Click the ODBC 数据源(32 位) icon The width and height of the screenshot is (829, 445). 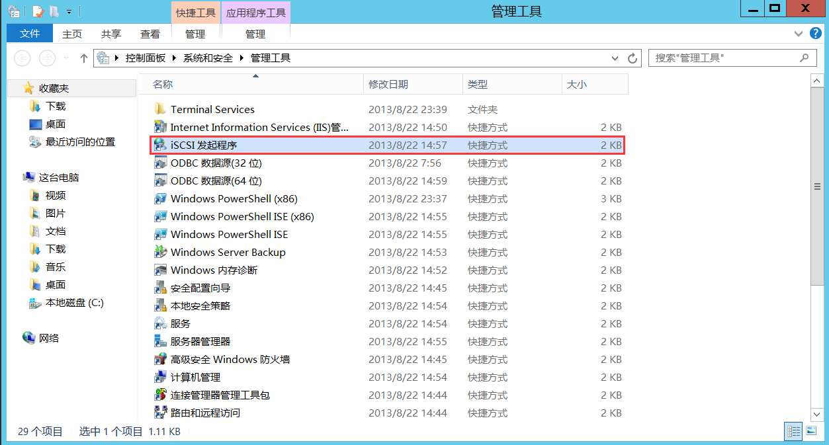point(159,163)
